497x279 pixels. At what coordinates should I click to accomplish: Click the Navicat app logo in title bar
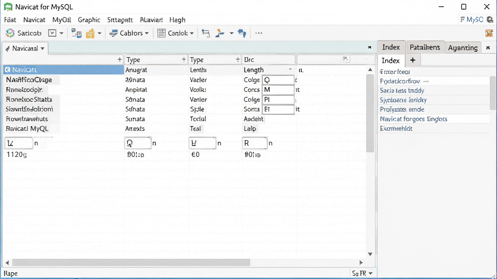(8, 7)
